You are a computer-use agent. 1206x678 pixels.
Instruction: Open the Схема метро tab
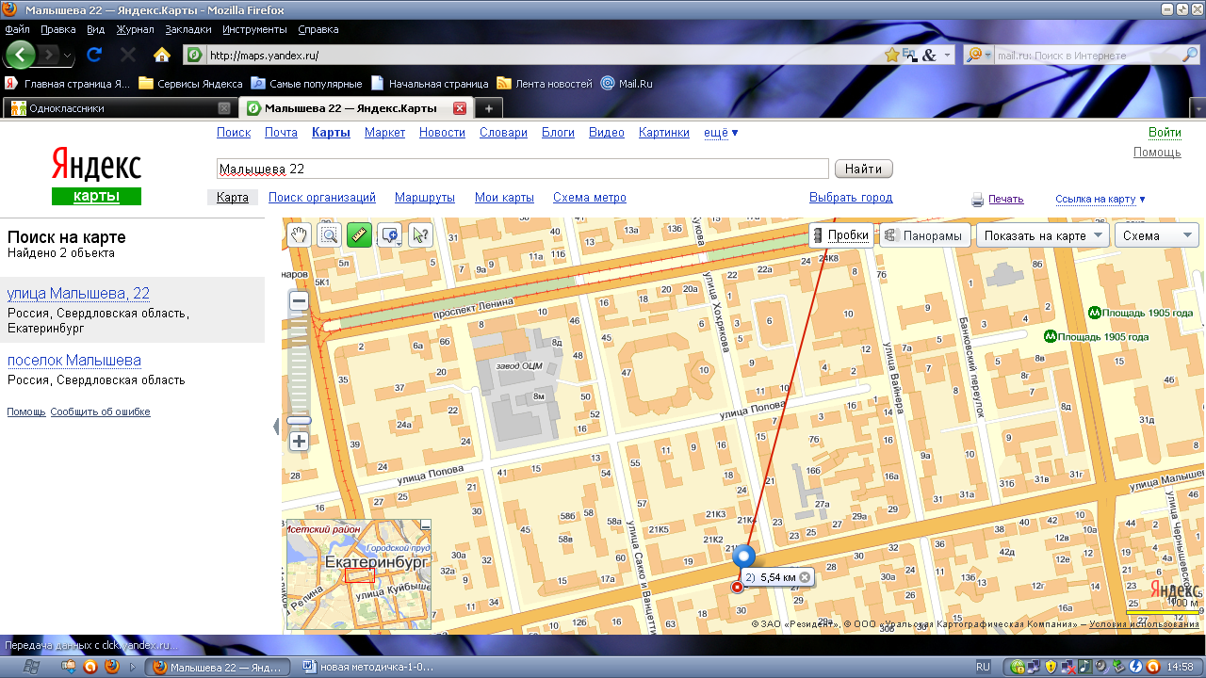click(590, 198)
